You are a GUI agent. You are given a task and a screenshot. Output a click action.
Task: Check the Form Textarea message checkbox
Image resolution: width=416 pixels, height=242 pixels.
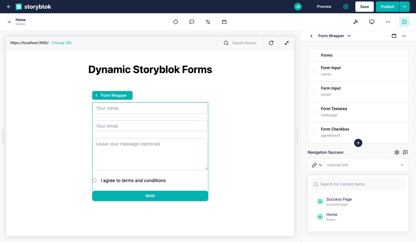pos(314,112)
